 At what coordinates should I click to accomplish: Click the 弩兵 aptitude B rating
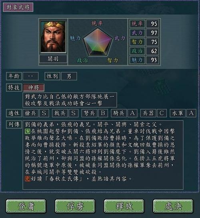pyautogui.click(x=103, y=113)
